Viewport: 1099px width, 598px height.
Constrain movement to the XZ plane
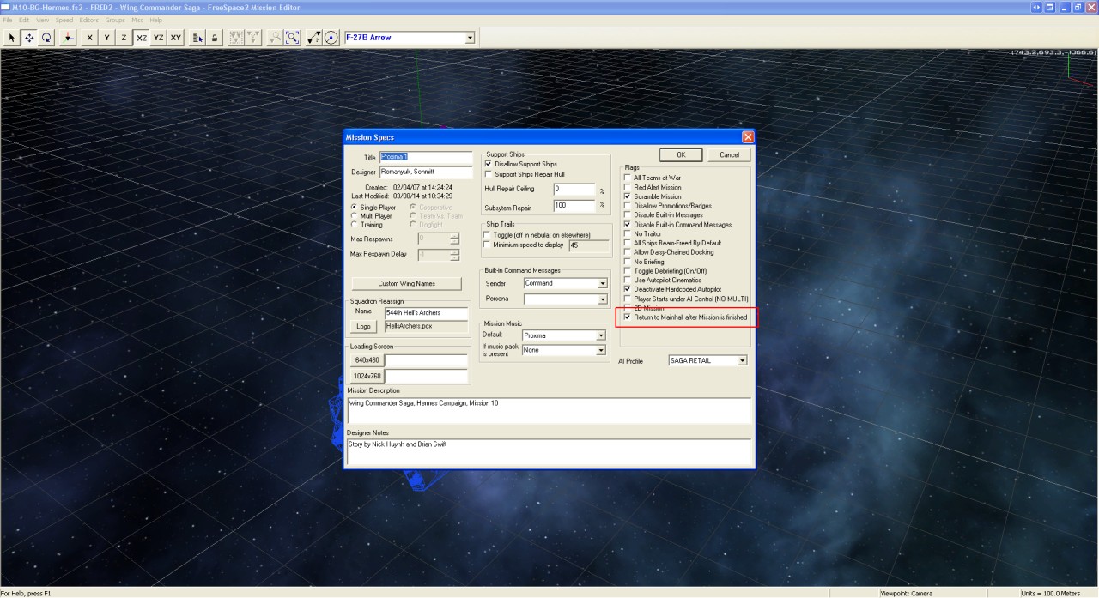[x=141, y=38]
